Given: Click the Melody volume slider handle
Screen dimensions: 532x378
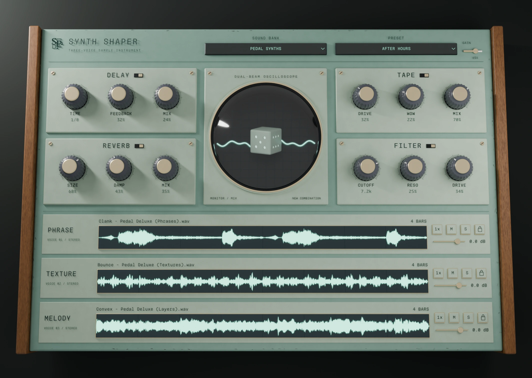Looking at the screenshot, I should [460, 330].
